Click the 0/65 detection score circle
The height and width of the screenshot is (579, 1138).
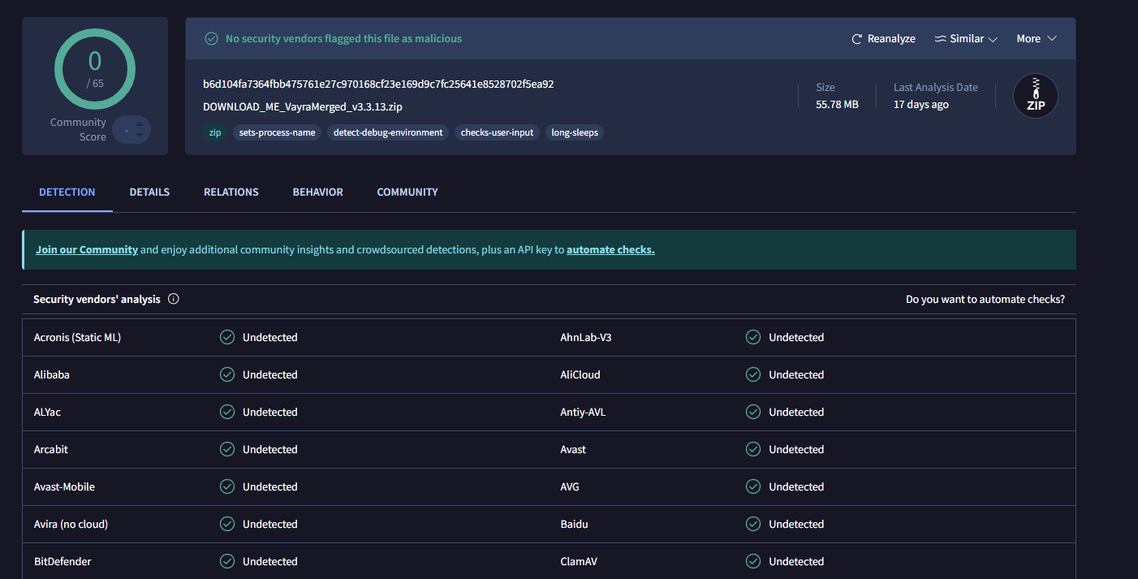point(95,69)
